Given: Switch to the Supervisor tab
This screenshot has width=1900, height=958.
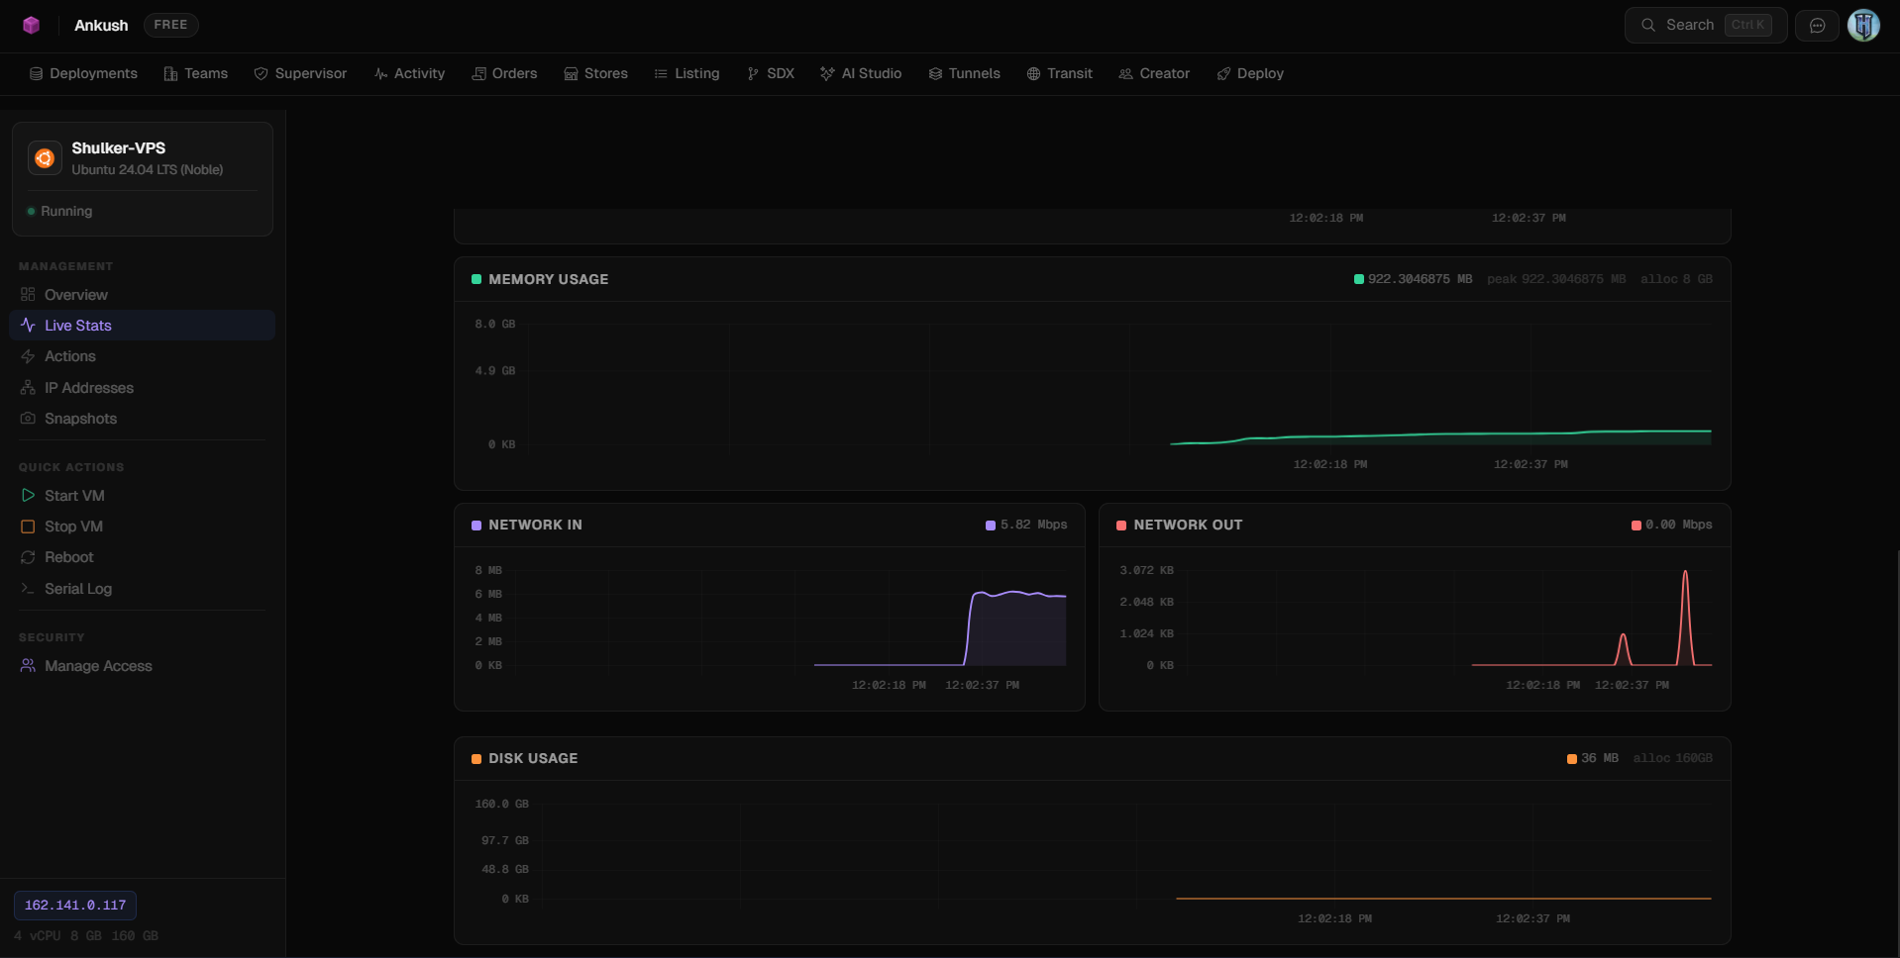Looking at the screenshot, I should (300, 74).
